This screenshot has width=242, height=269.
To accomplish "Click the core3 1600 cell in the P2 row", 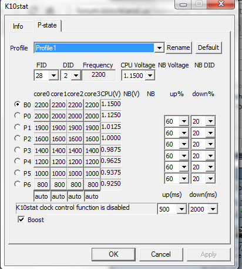I will [x=92, y=139].
